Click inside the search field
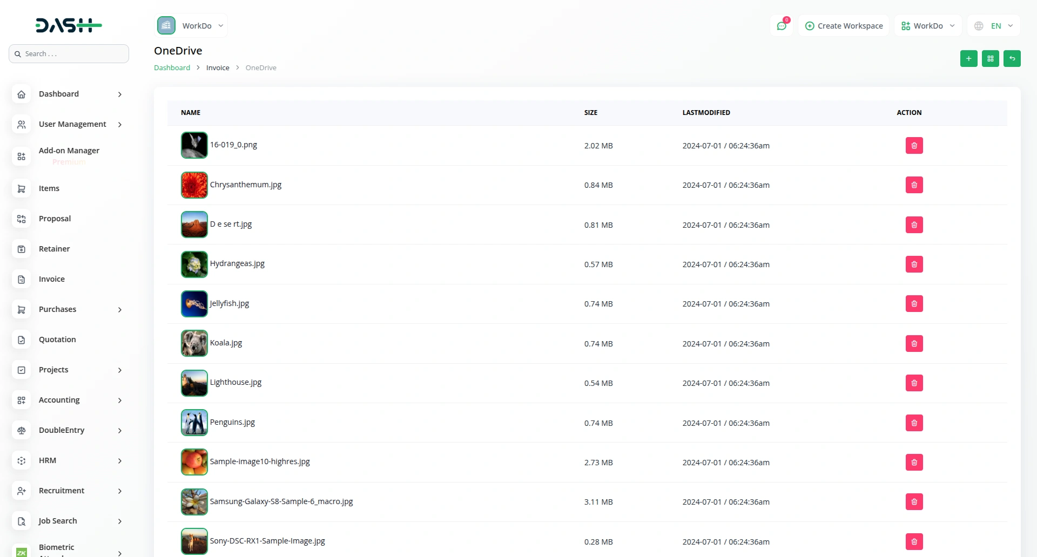This screenshot has height=557, width=1037. tap(69, 53)
